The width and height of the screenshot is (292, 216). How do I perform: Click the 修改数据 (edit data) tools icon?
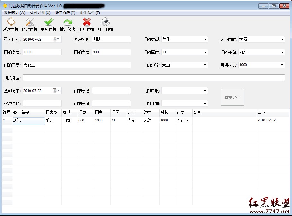(30, 22)
